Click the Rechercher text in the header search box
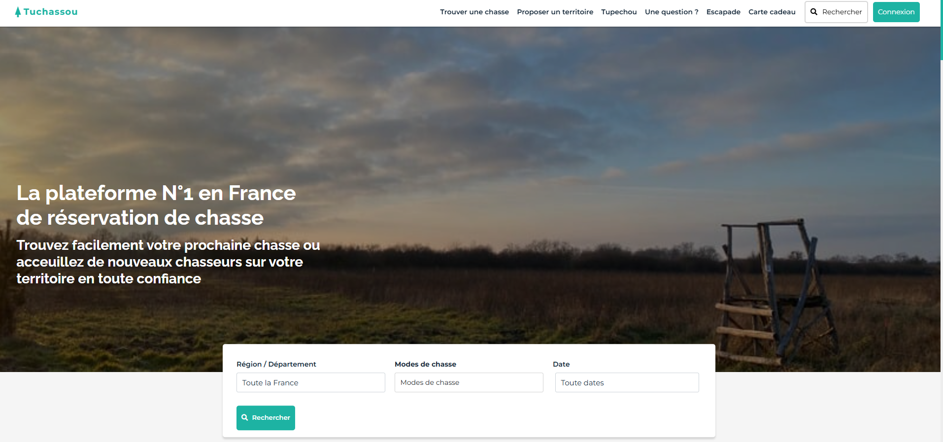The image size is (943, 442). coord(842,12)
